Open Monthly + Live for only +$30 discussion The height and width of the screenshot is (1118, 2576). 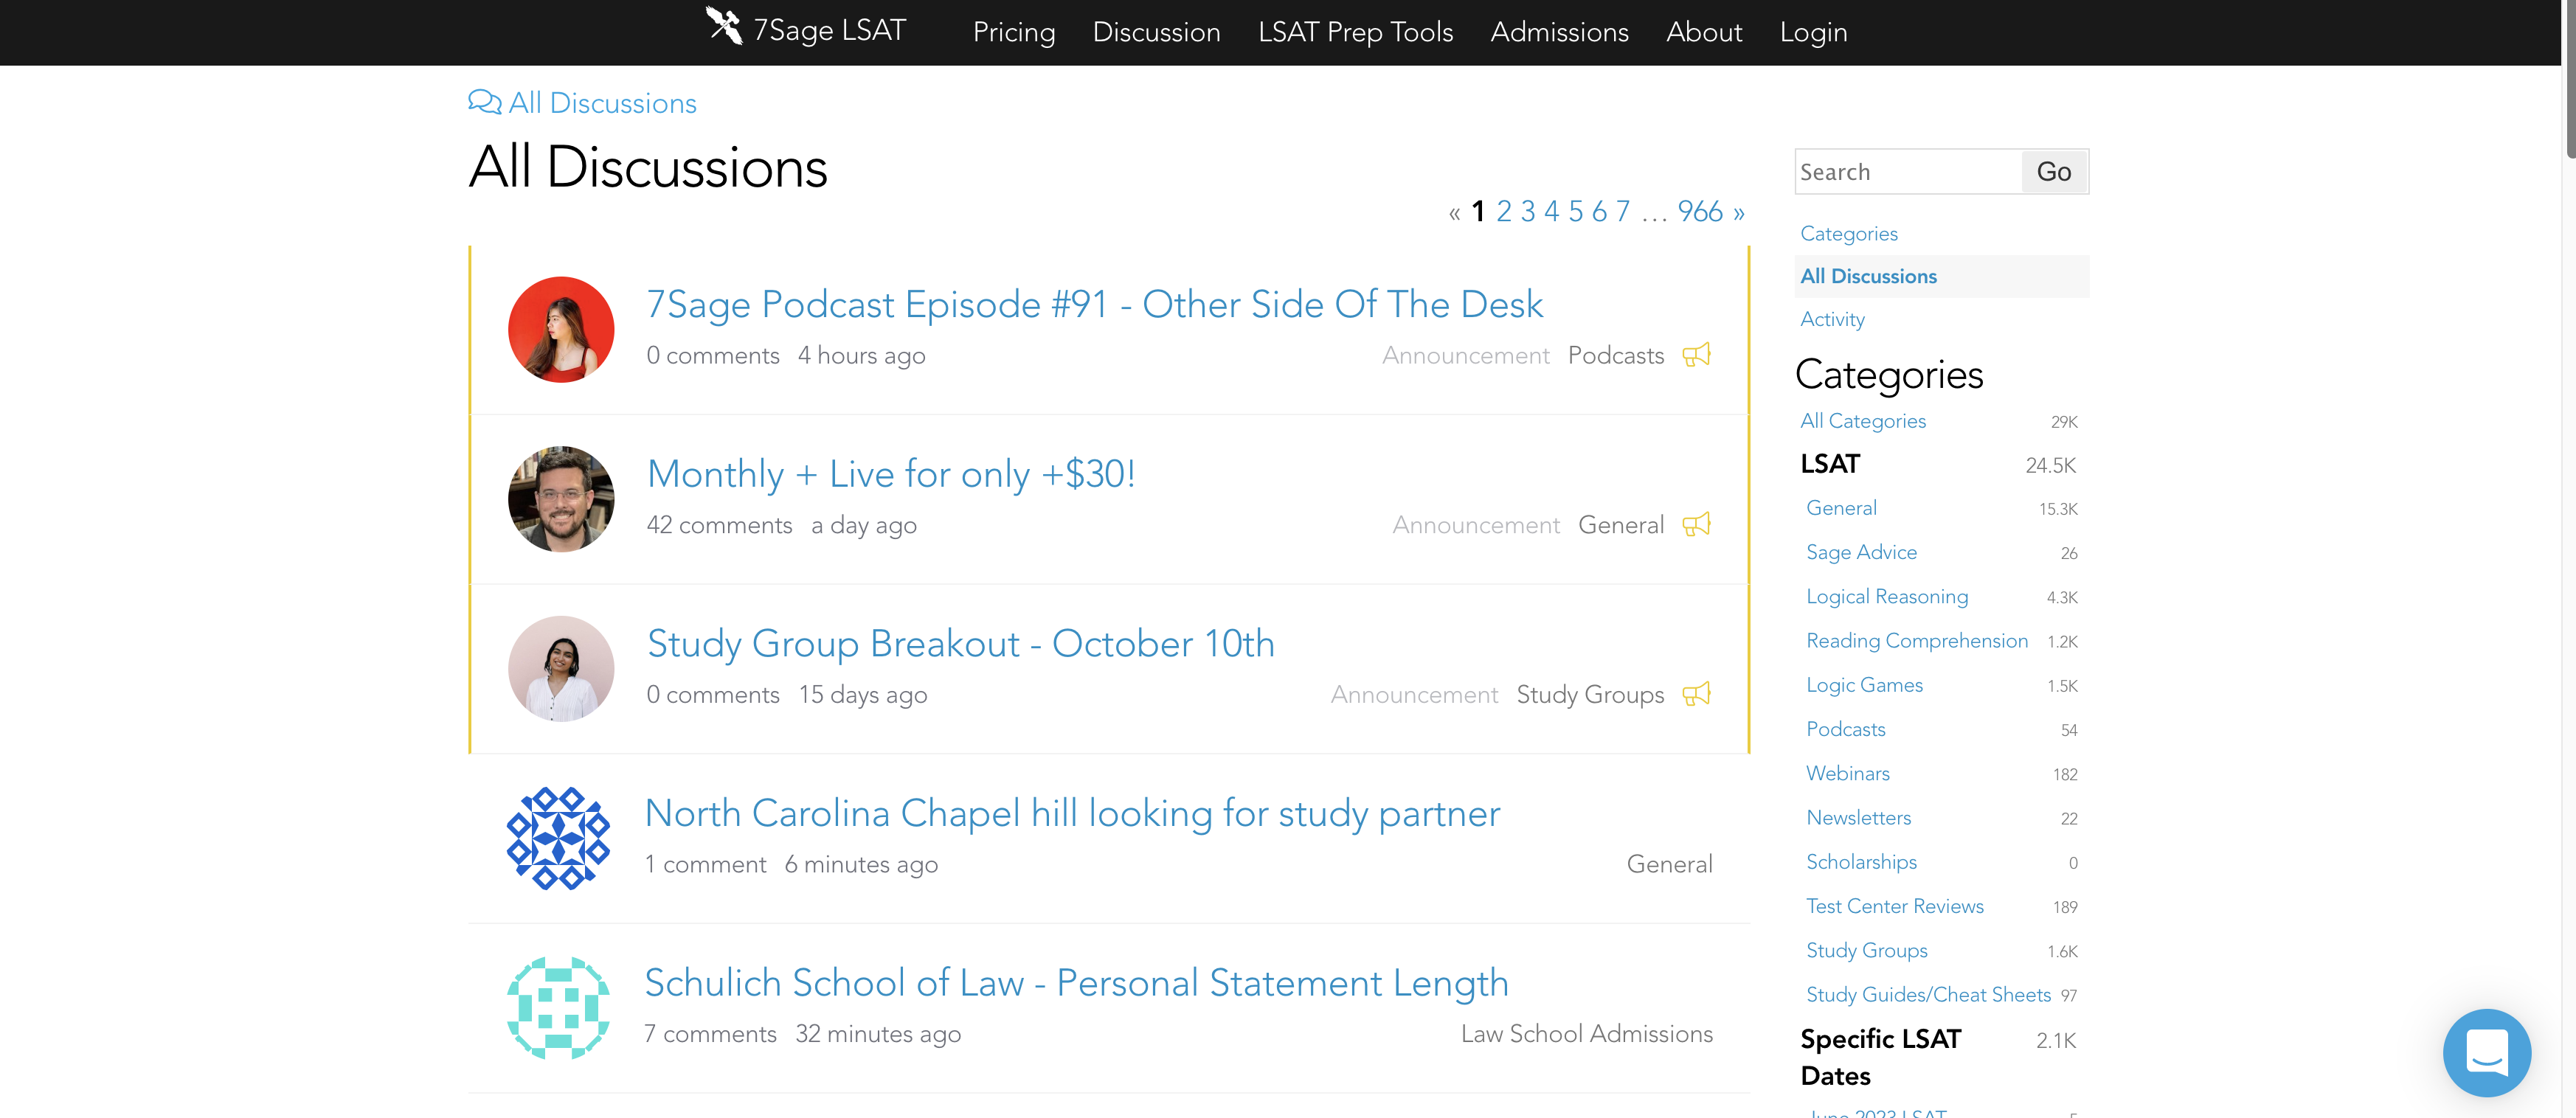891,474
